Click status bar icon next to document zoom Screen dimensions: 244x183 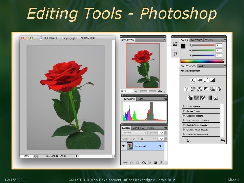tap(35, 156)
